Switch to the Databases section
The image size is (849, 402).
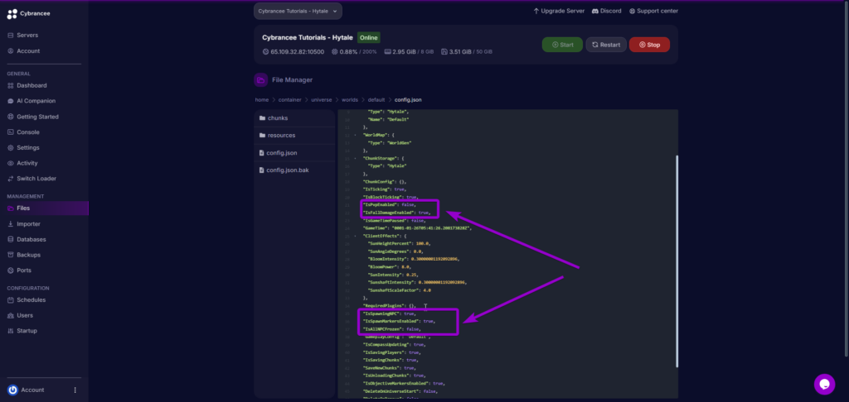(x=32, y=239)
